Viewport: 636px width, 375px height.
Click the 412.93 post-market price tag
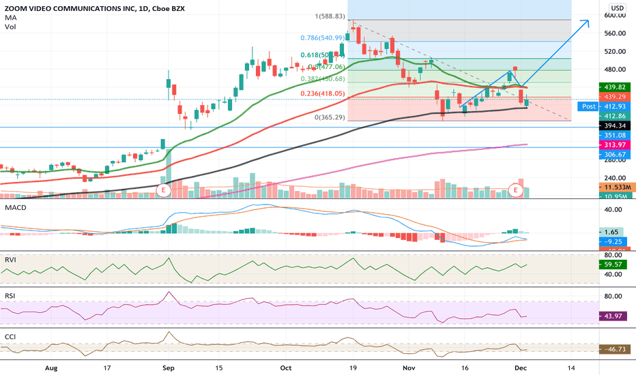coord(614,106)
